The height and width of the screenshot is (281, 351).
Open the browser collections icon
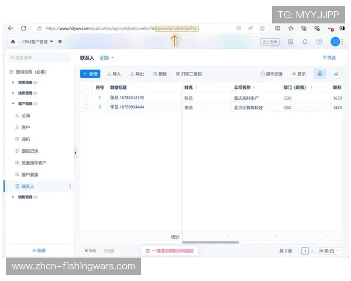(x=304, y=28)
